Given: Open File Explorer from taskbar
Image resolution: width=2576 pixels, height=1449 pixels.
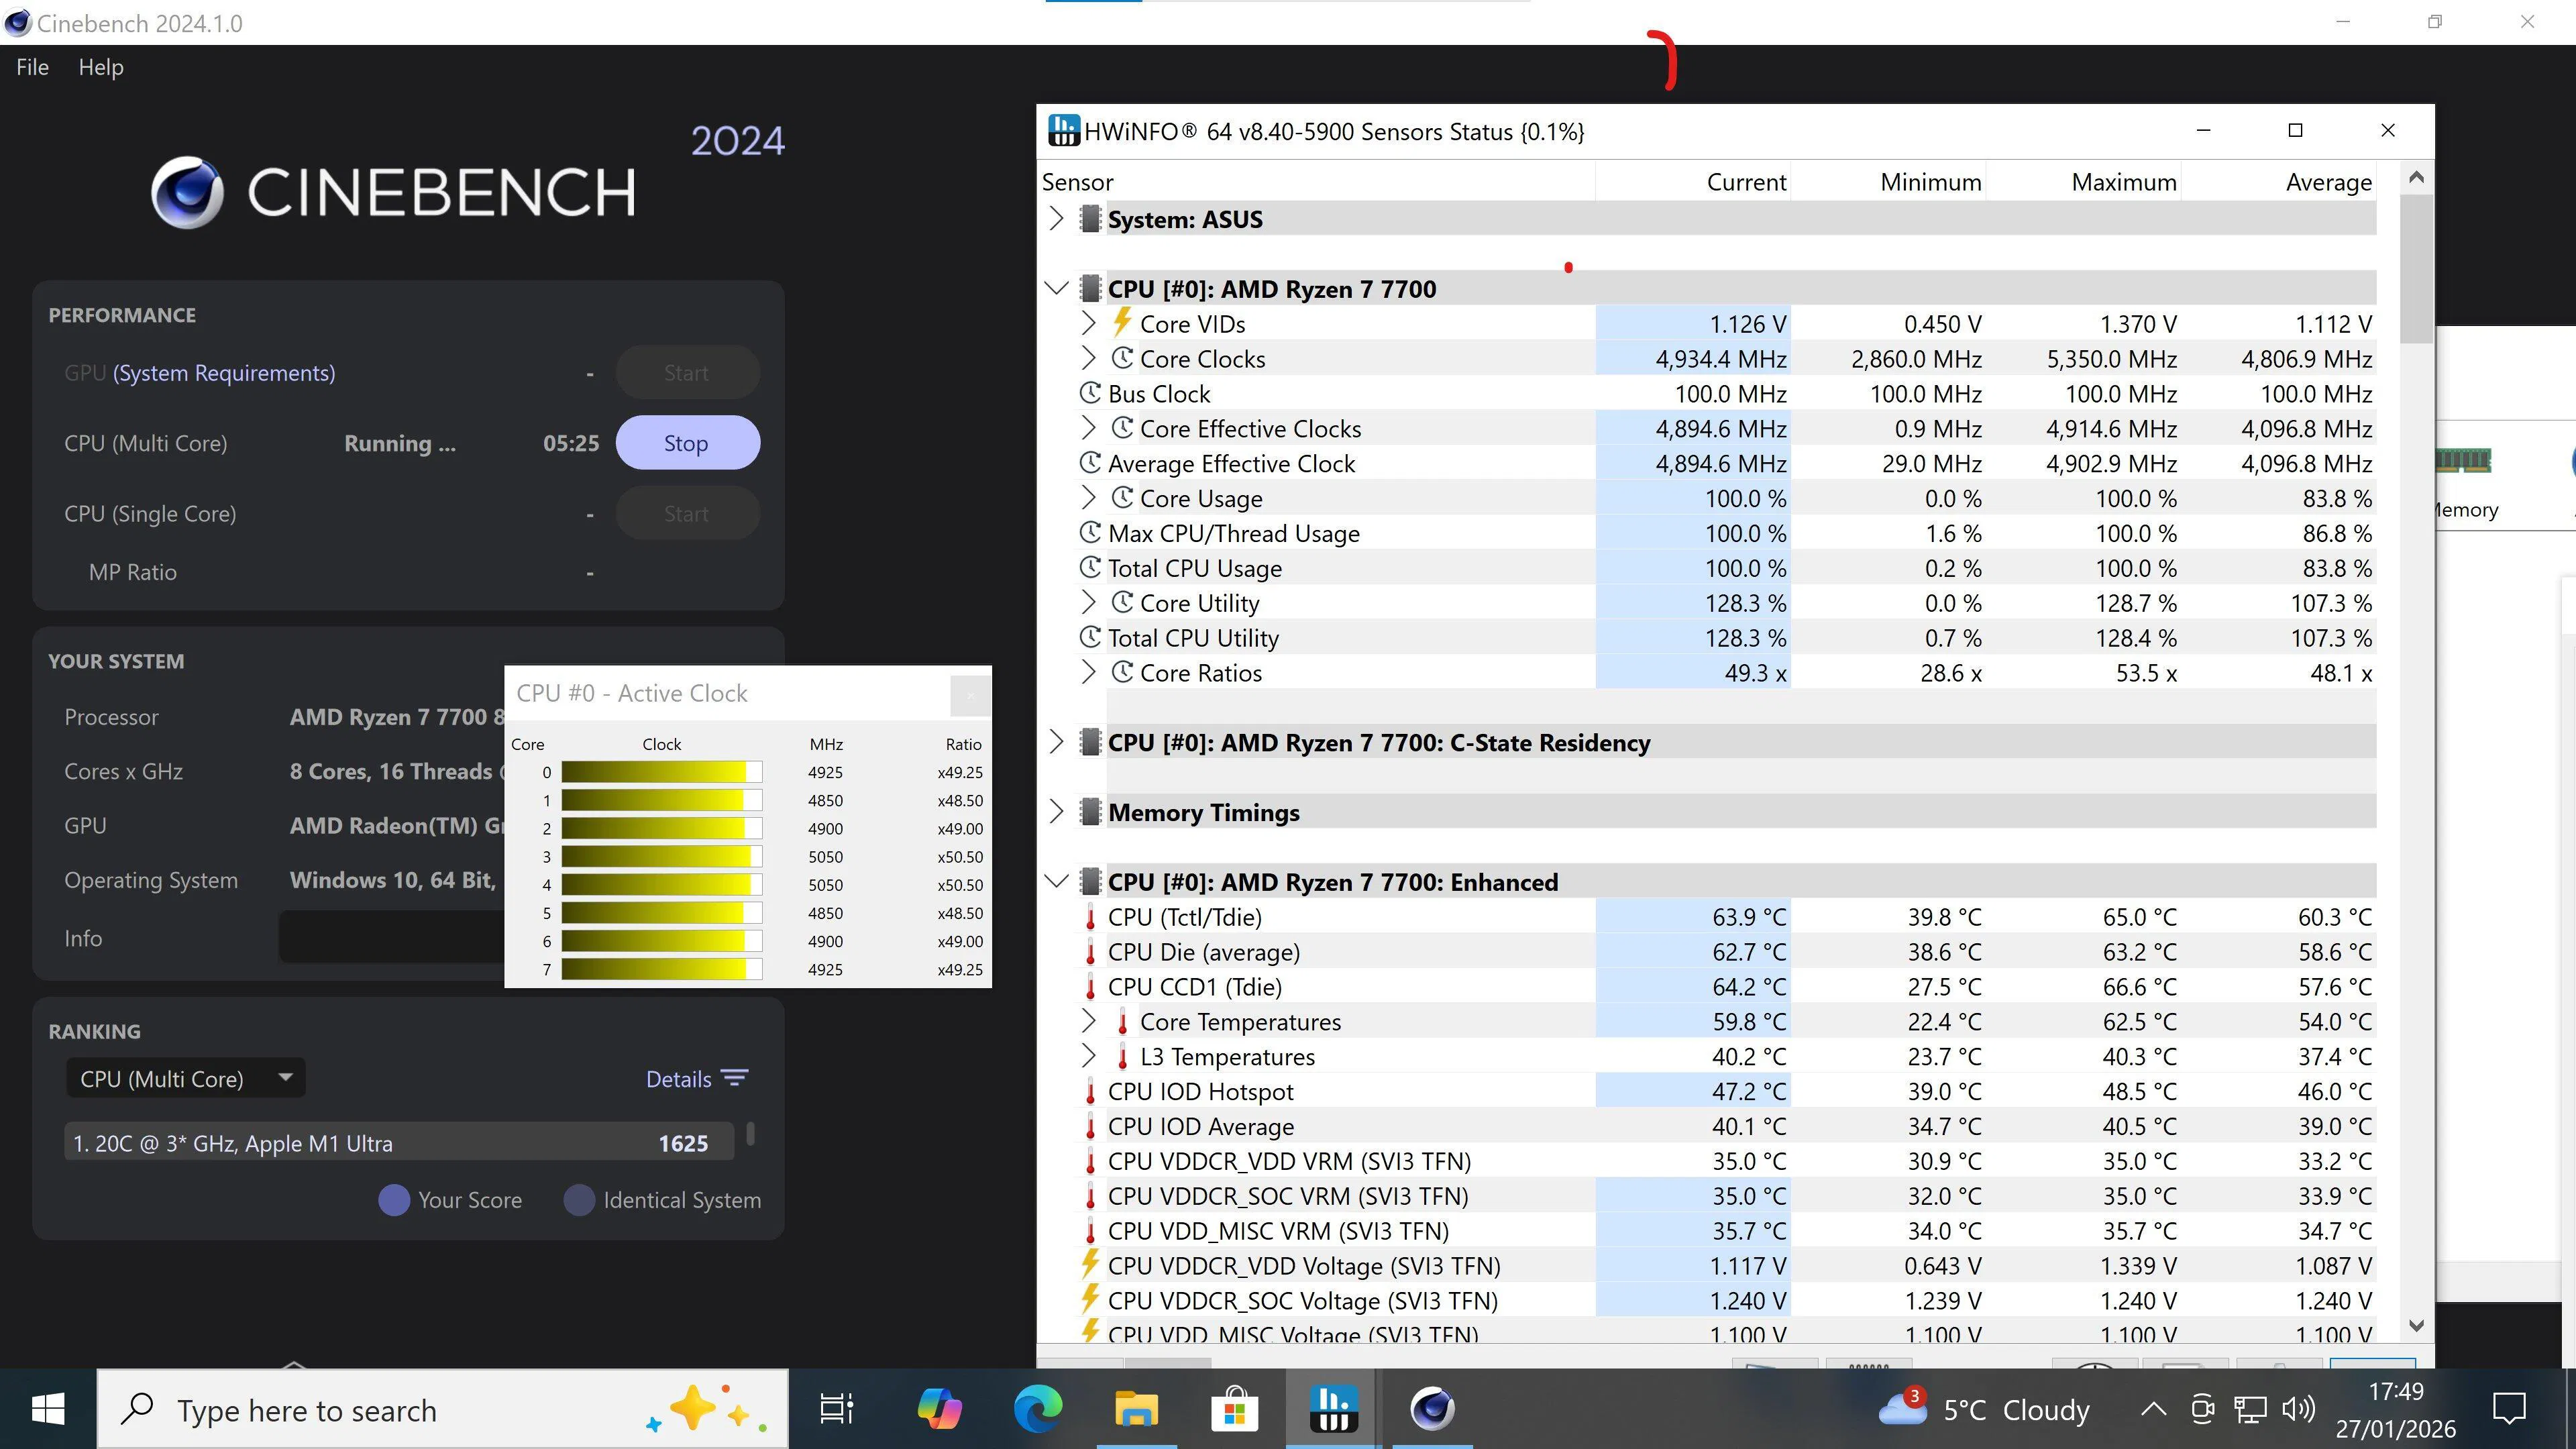Looking at the screenshot, I should tap(1136, 1410).
